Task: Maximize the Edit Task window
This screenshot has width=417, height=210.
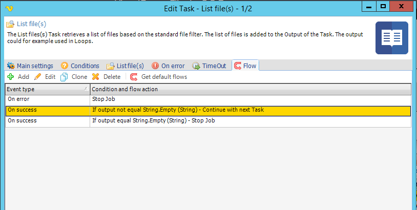Action: pos(383,6)
